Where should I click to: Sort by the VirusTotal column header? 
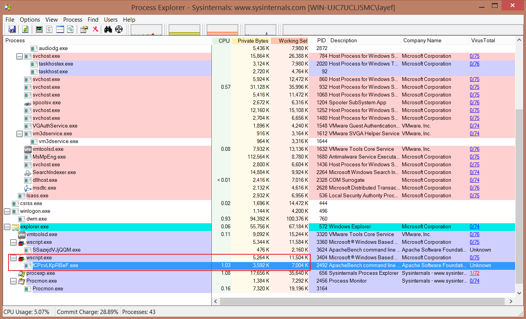[492, 41]
